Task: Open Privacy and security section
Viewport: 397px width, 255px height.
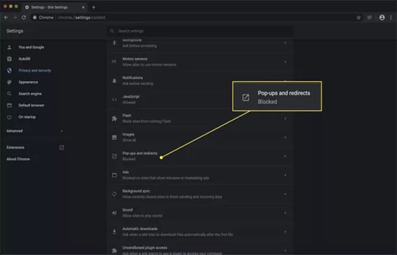Action: [x=35, y=70]
